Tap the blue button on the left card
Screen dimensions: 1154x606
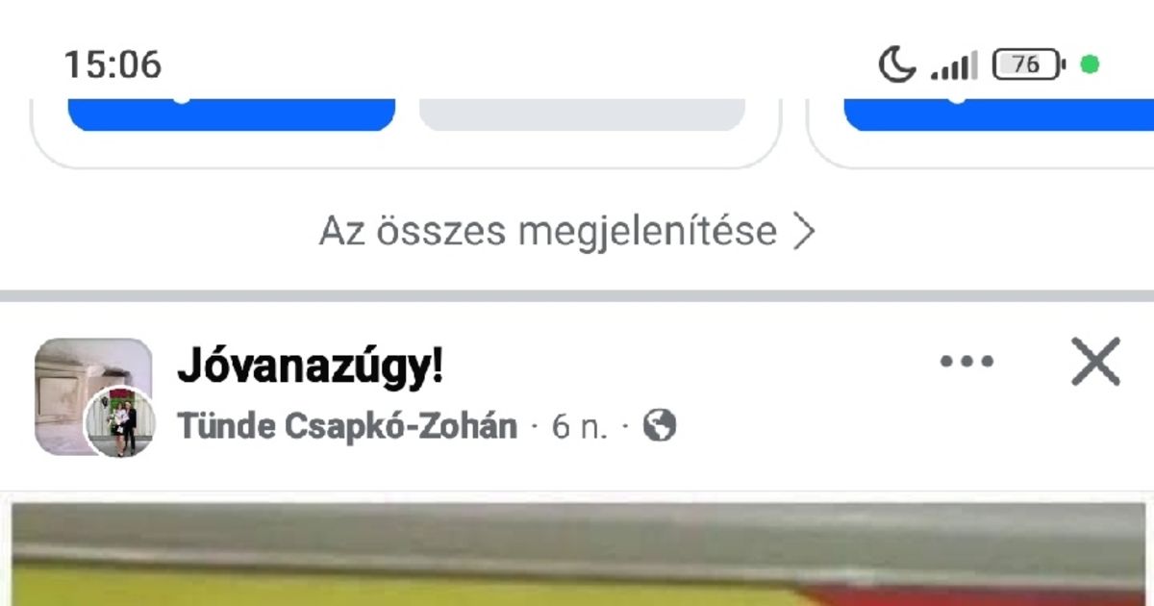(x=231, y=114)
